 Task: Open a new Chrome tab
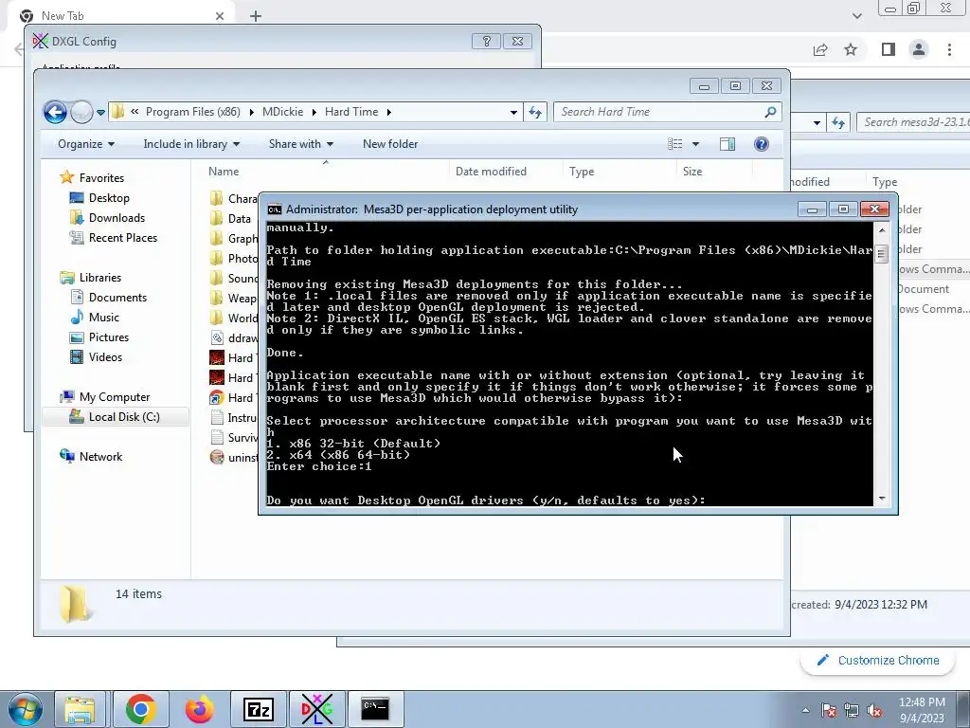(256, 16)
